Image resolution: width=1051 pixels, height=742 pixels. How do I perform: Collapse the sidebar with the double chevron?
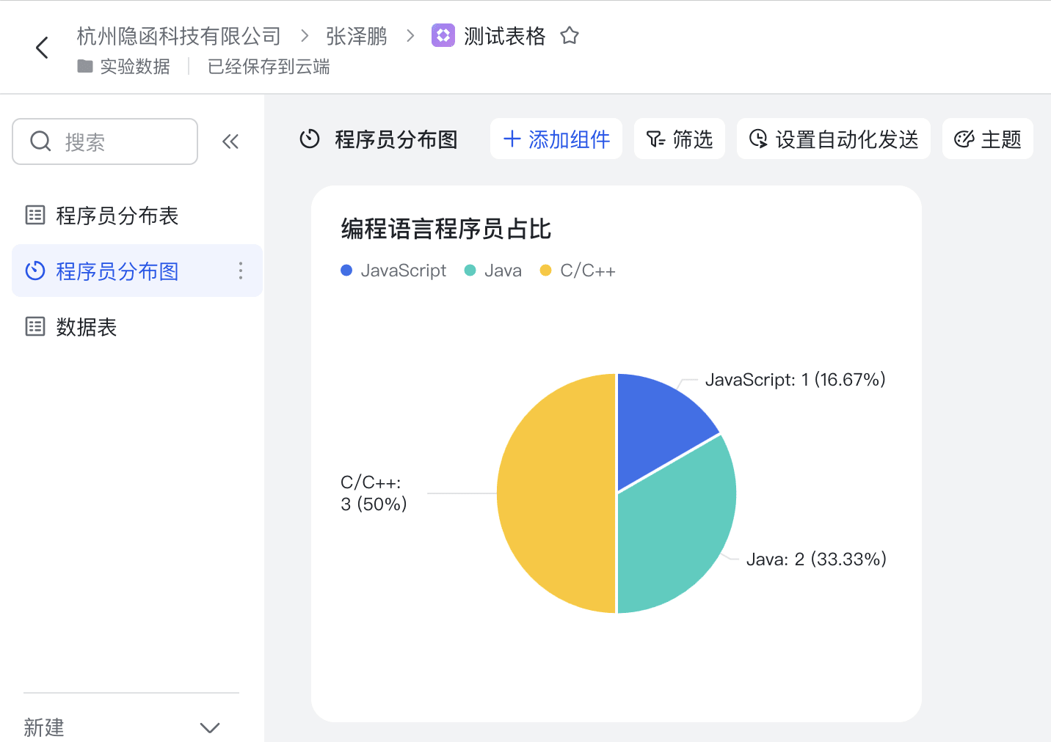pos(230,141)
